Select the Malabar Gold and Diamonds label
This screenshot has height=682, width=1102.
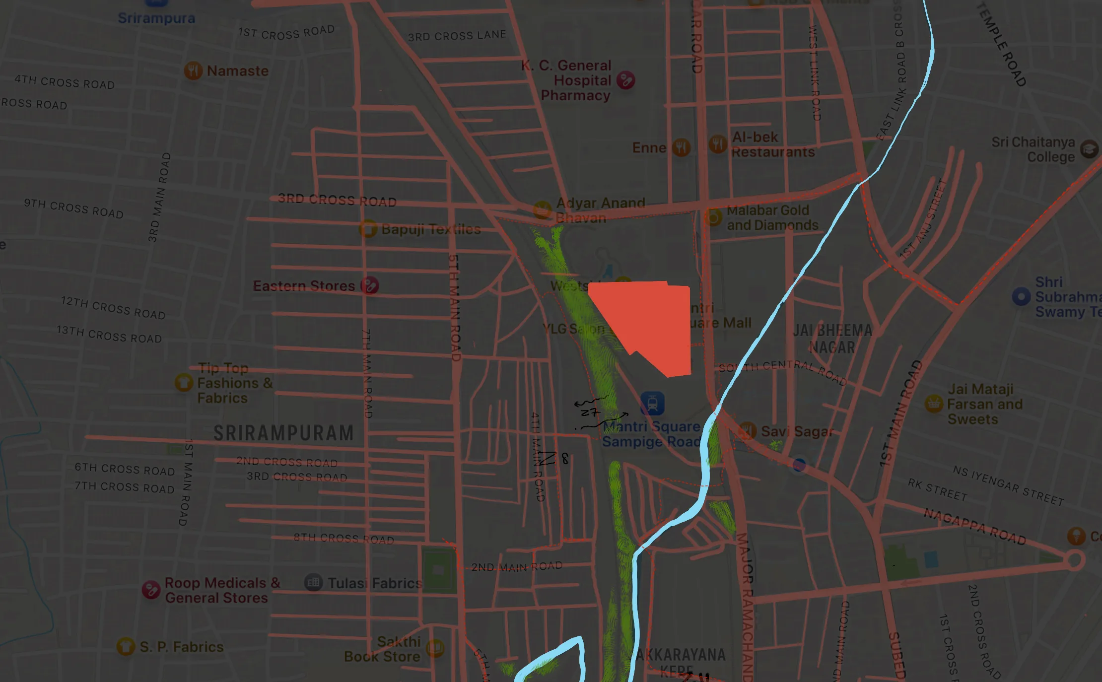(x=773, y=217)
